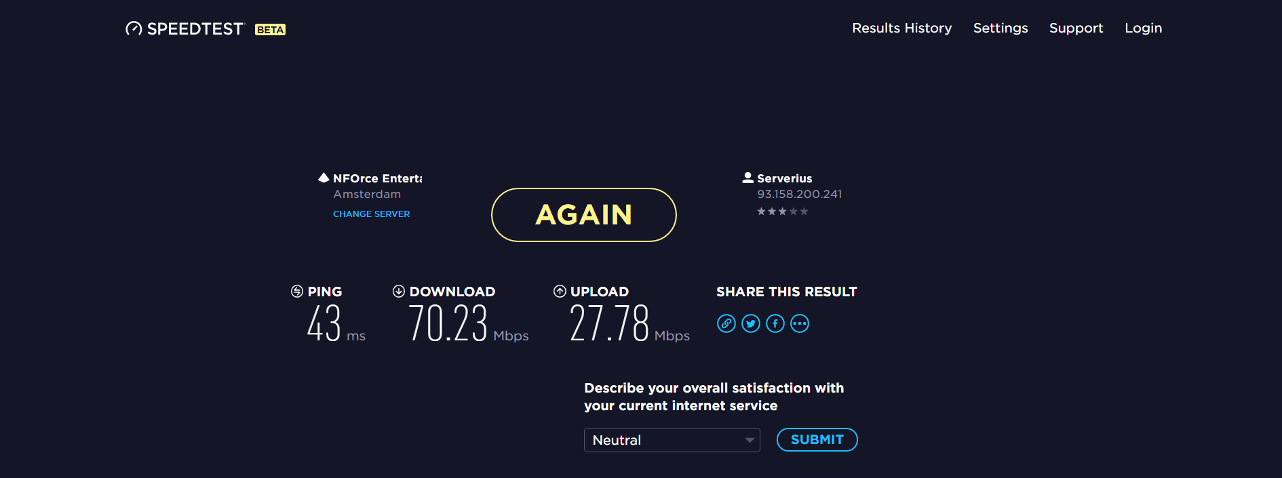The width and height of the screenshot is (1282, 478).
Task: Go to Login
Action: coord(1143,28)
